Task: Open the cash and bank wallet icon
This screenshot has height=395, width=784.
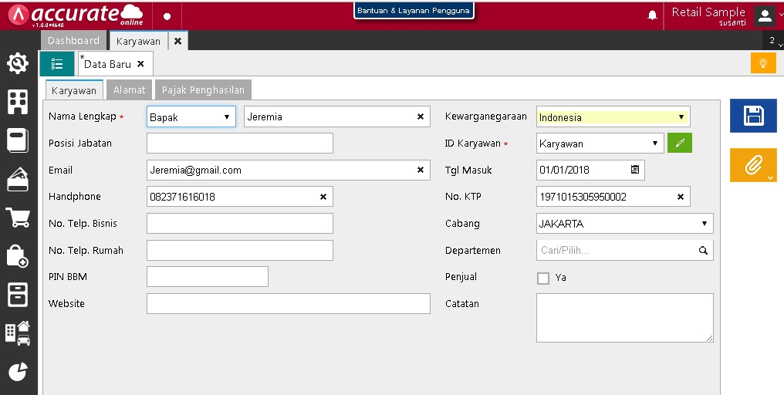Action: 18,179
